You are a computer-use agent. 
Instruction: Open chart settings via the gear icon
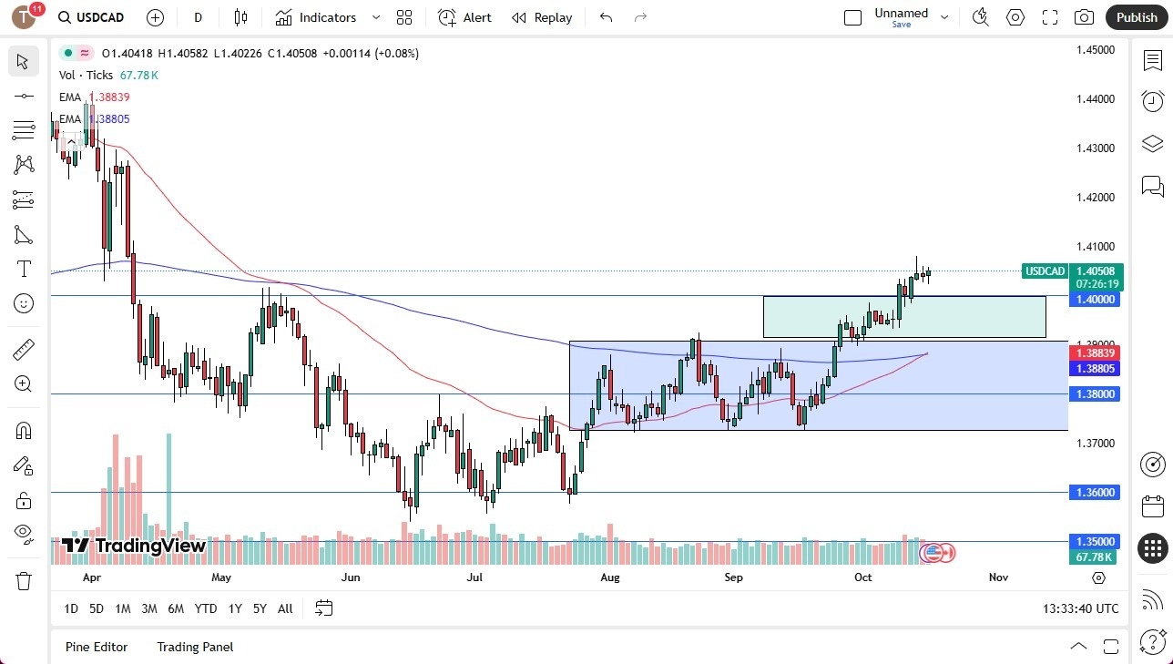click(x=1015, y=16)
